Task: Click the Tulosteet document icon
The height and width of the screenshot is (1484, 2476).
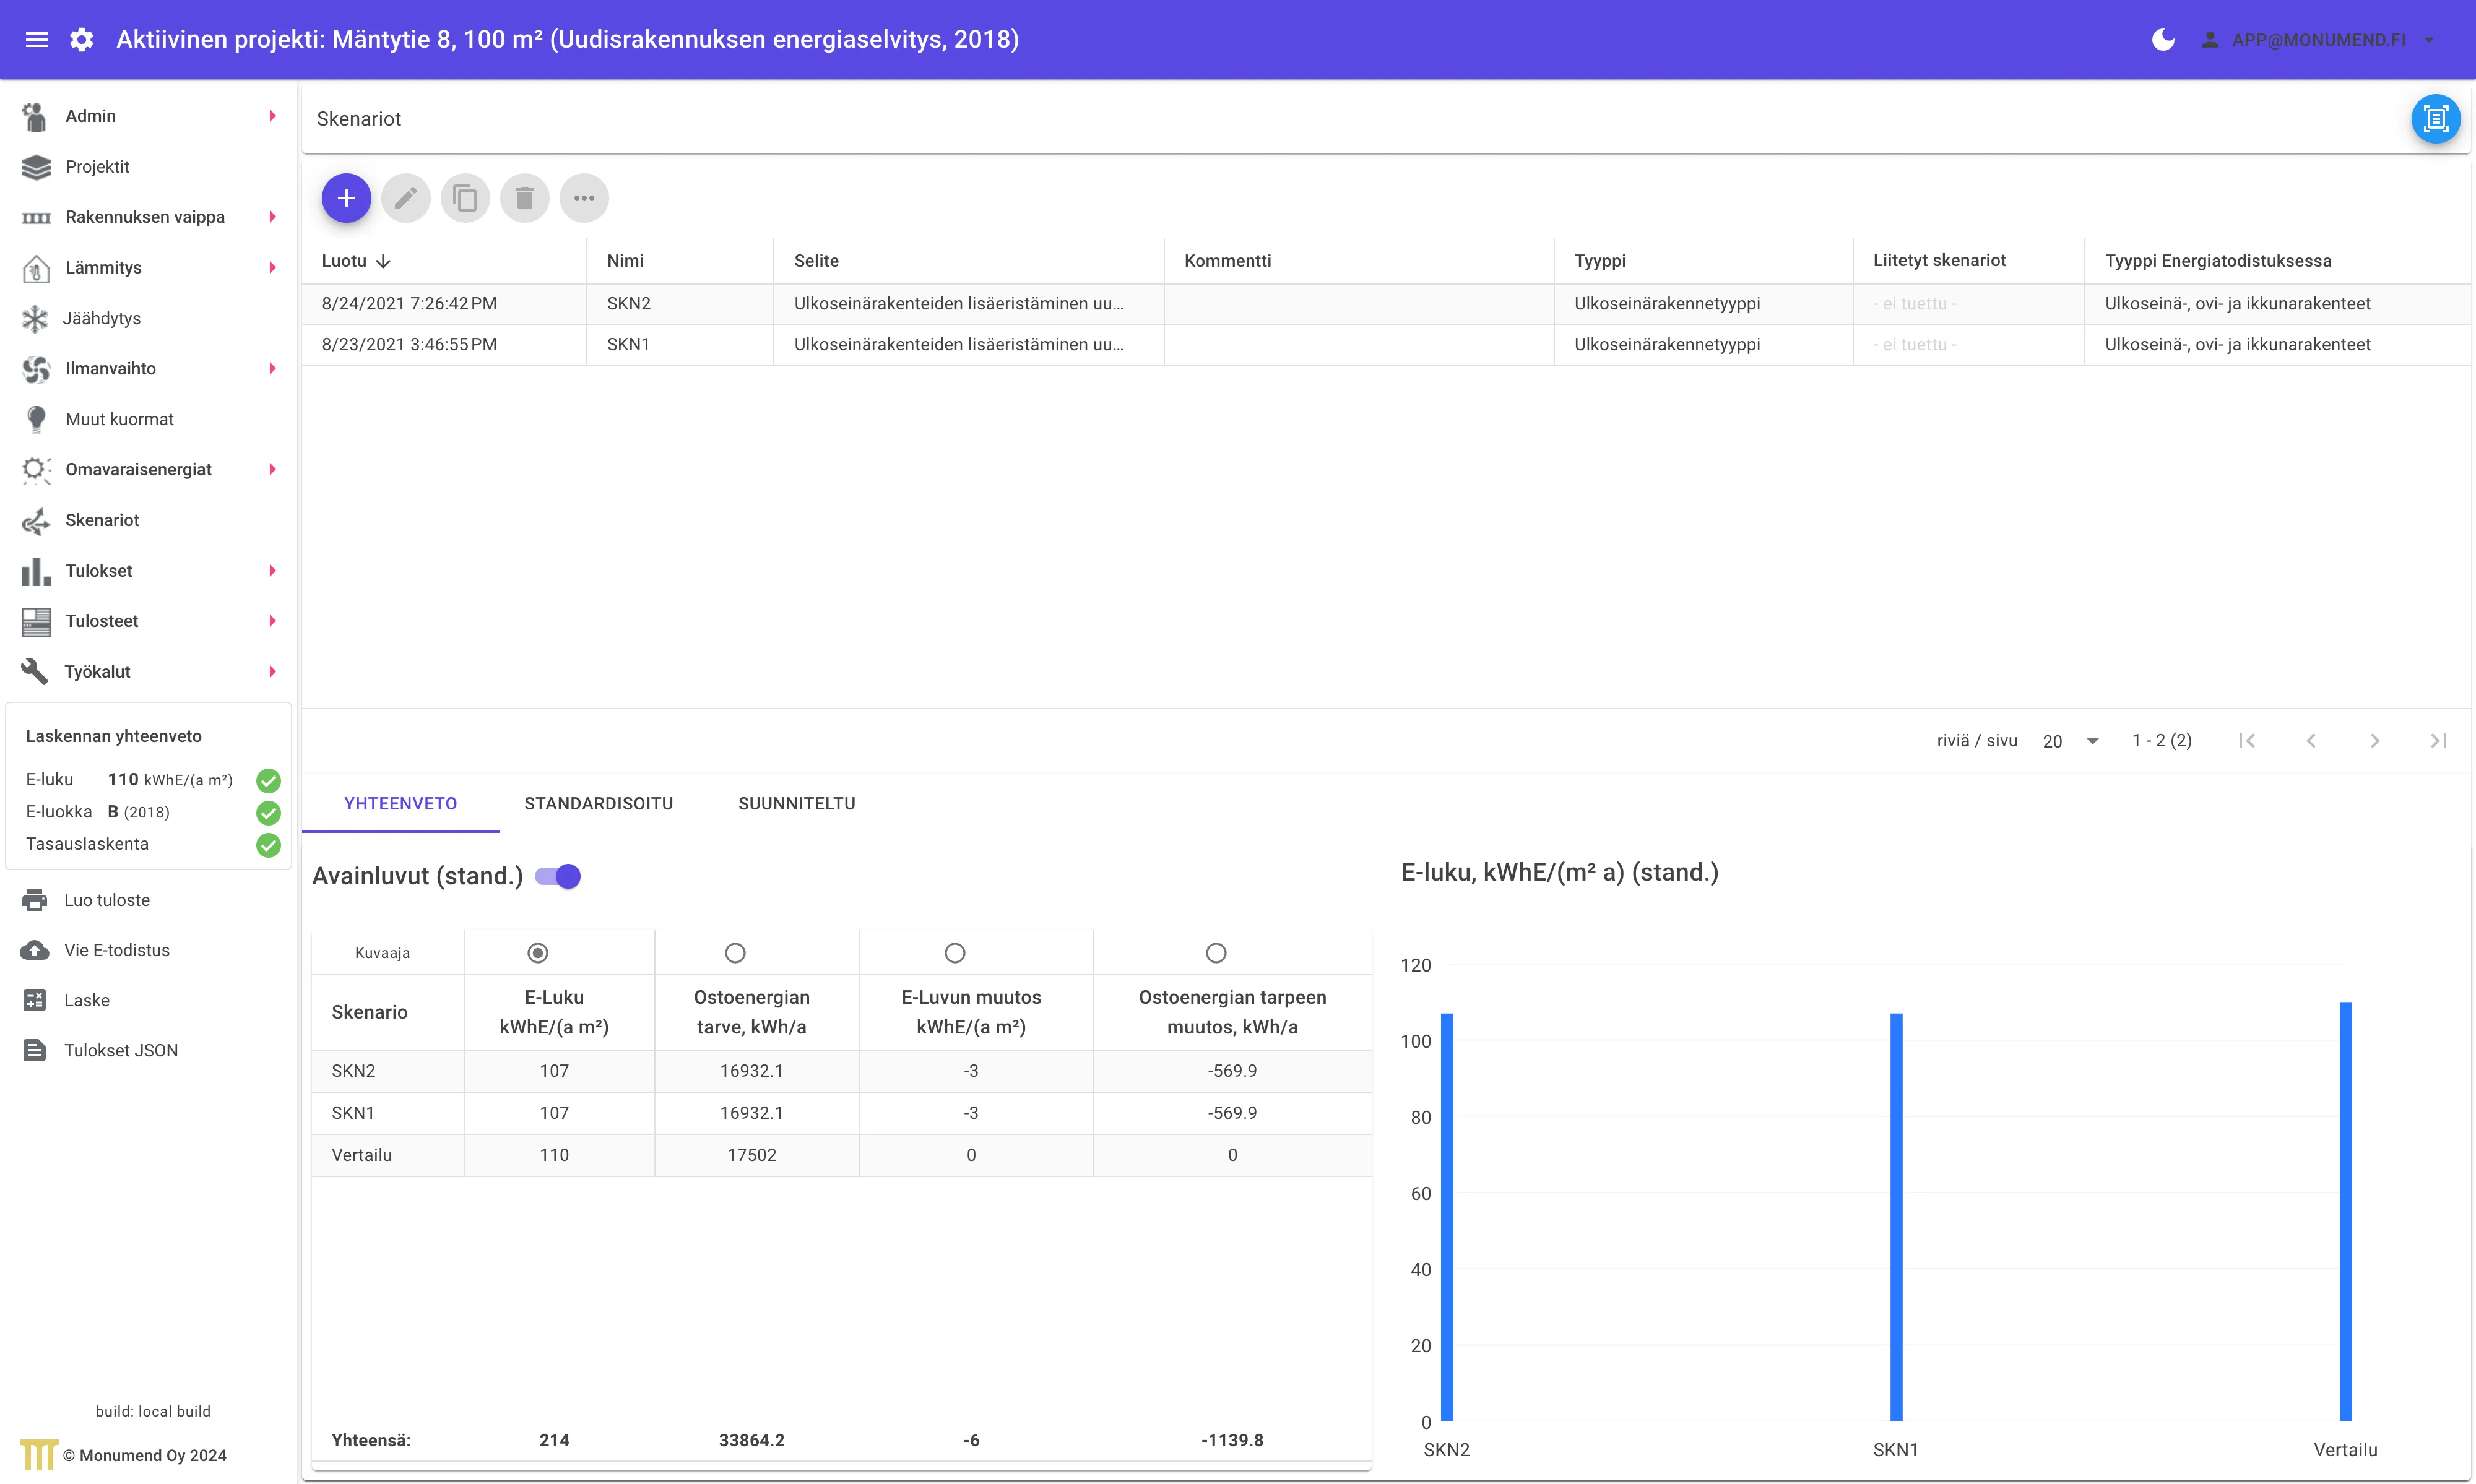Action: (36, 621)
